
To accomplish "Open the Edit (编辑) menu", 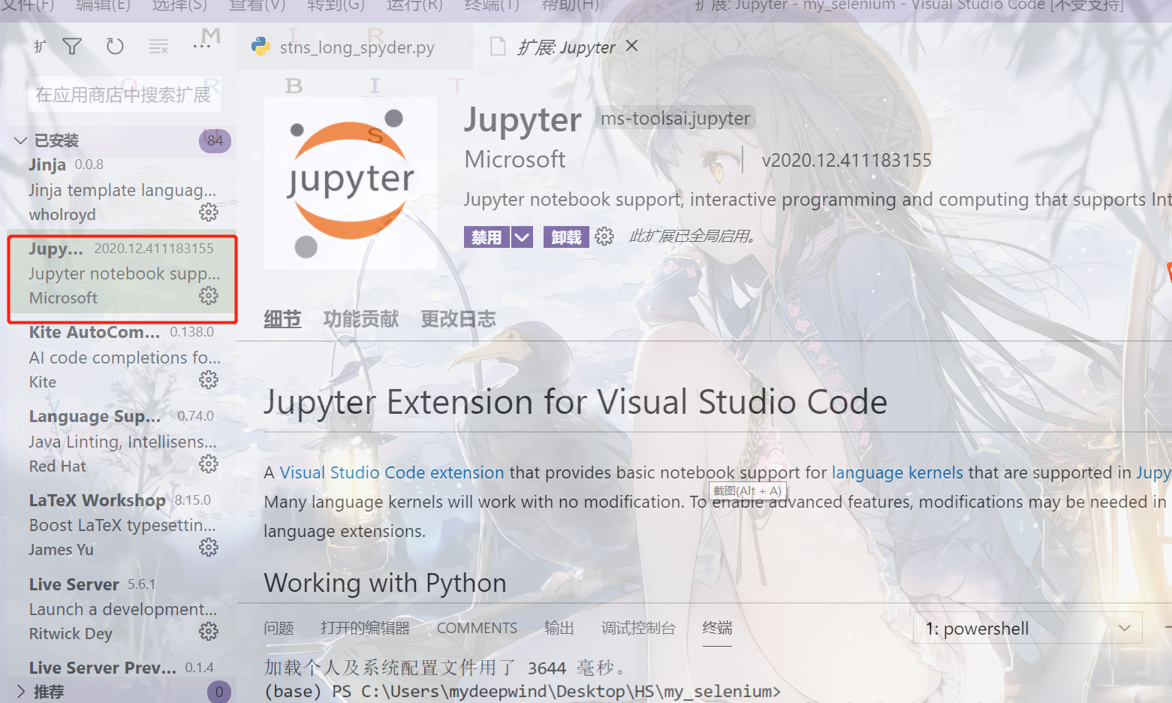I will (104, 6).
